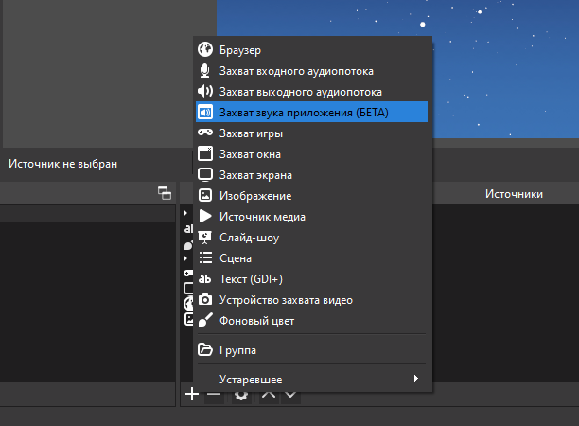
Task: Remove the source with the minus button
Action: point(214,396)
